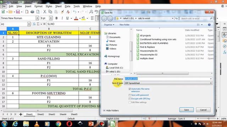Screen dimensions: 227x127
Task: Open the Function Wizard fx icon
Action: 34,24
